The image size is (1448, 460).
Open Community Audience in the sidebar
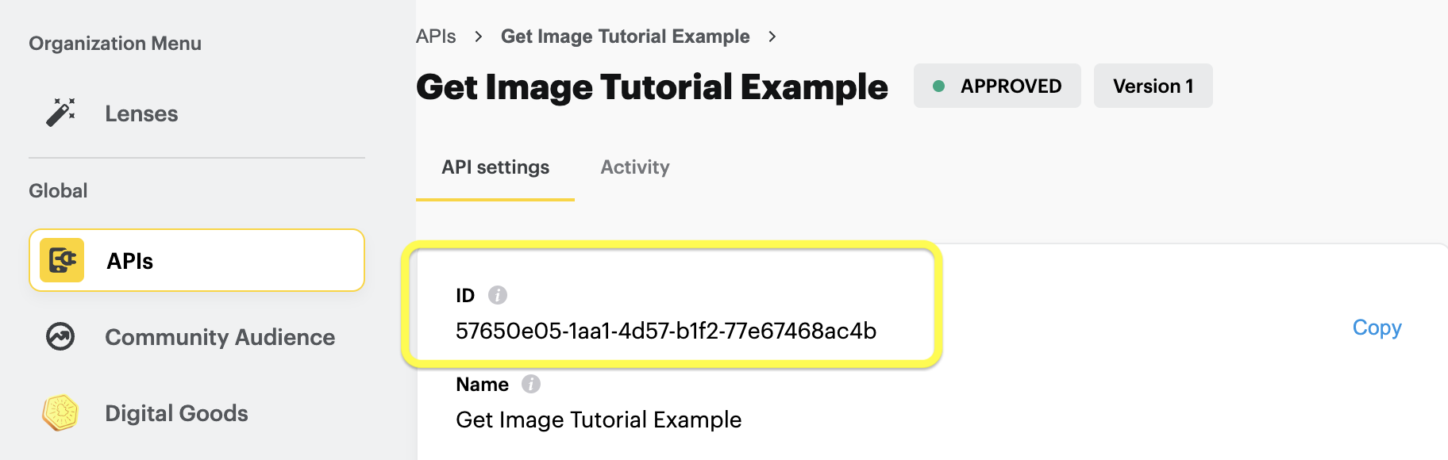pos(220,337)
